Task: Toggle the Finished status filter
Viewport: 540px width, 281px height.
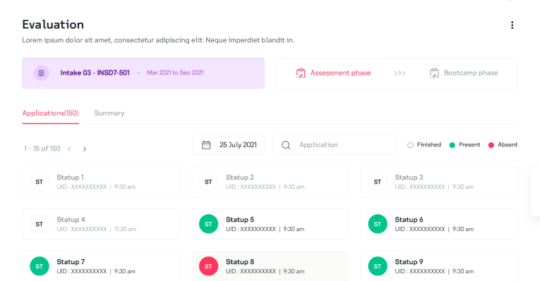Action: (424, 145)
